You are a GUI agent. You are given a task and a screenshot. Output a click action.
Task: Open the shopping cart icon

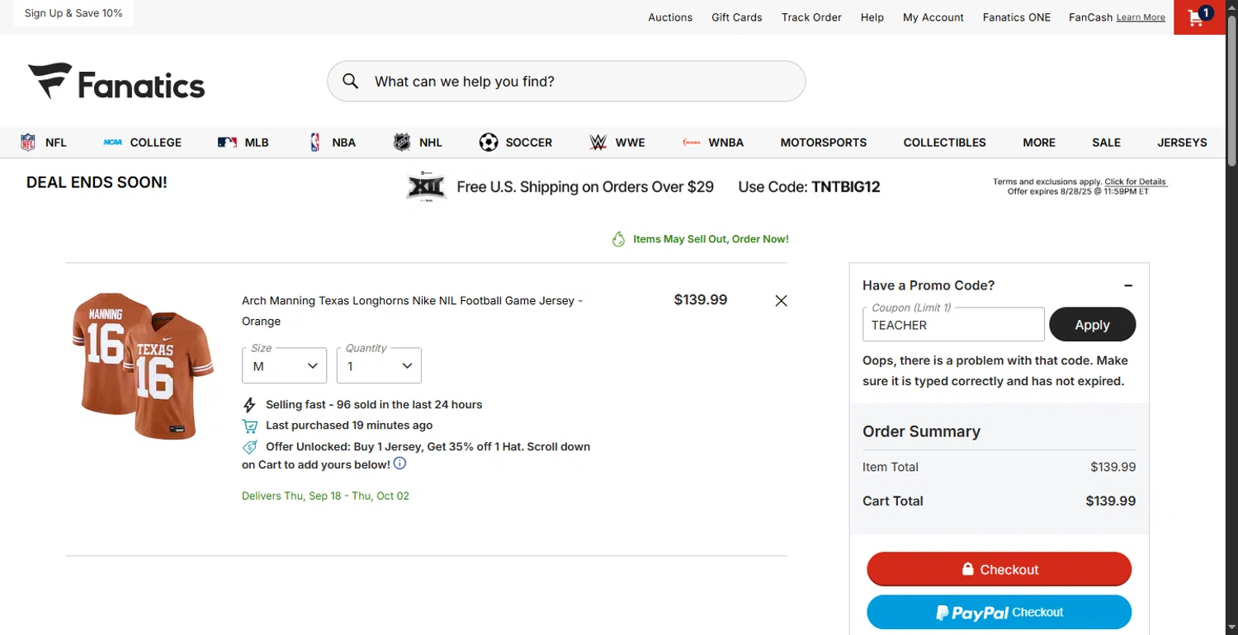point(1199,17)
